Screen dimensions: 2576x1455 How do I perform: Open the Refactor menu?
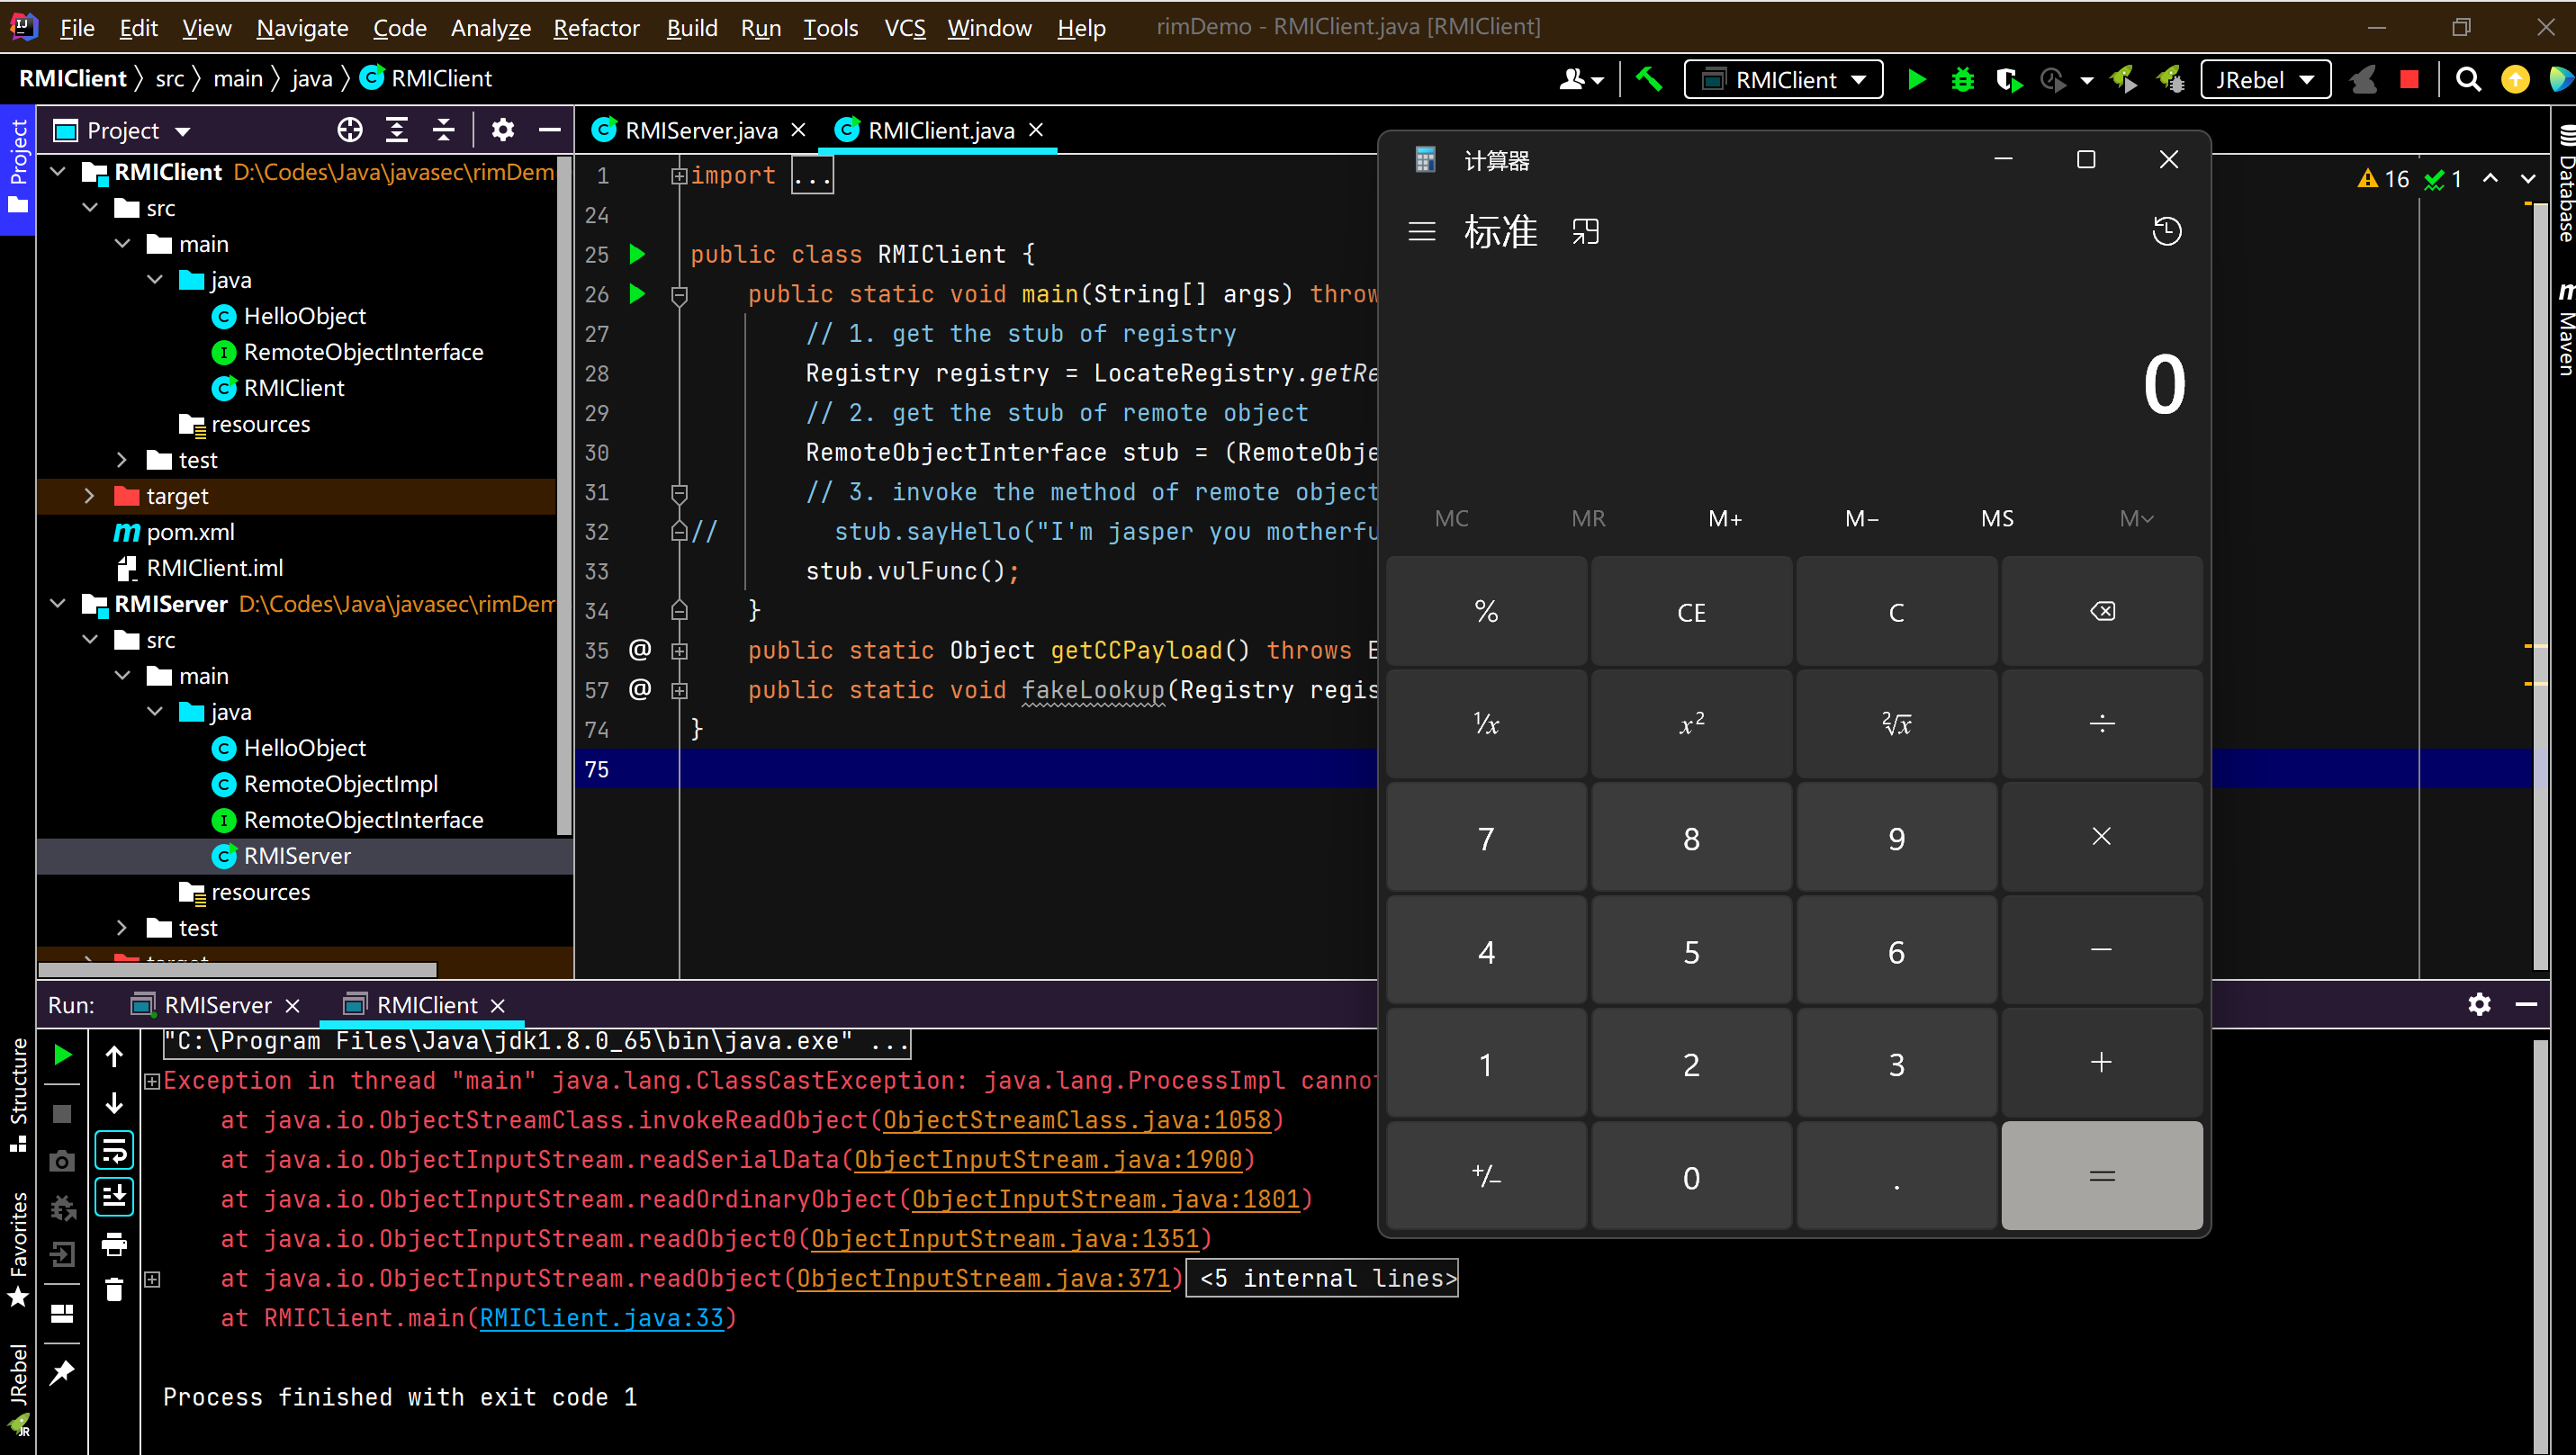click(x=596, y=28)
